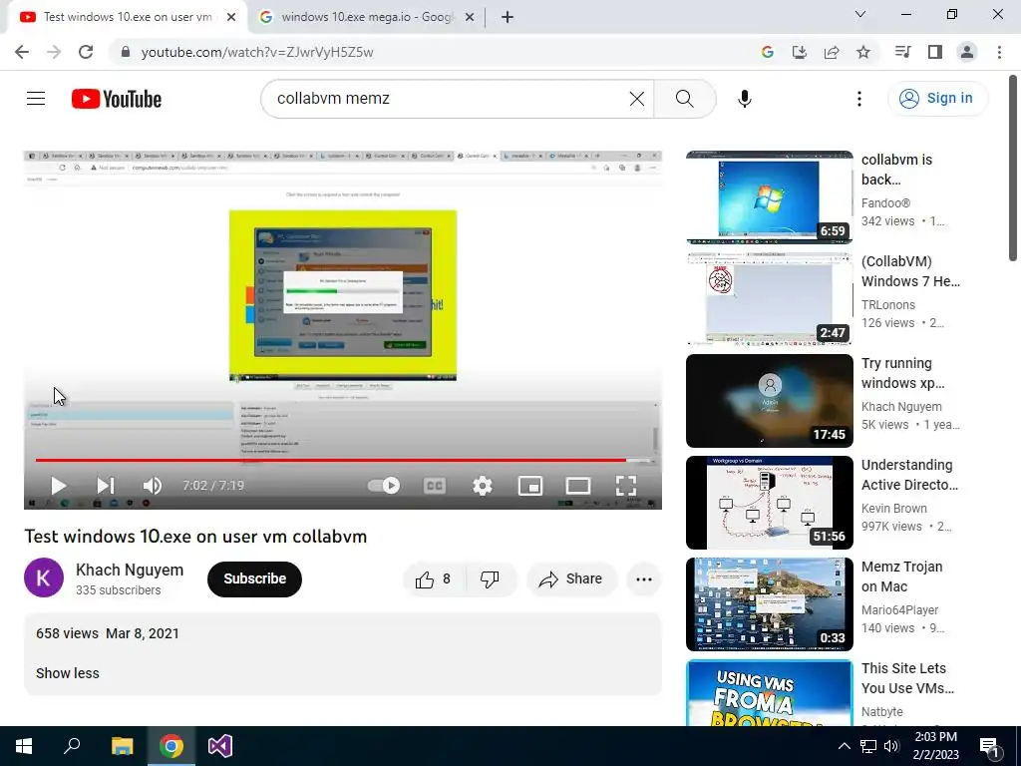Open 'This Site Lets You Use VMs' video

click(x=769, y=693)
